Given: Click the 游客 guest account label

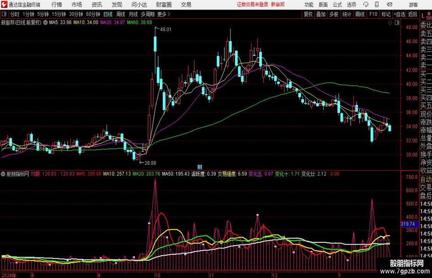Looking at the screenshot, I should 413,5.
